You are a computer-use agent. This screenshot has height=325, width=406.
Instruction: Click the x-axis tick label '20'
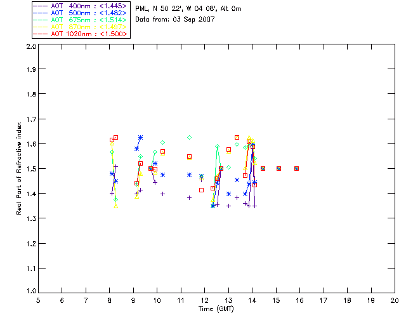pyautogui.click(x=395, y=300)
